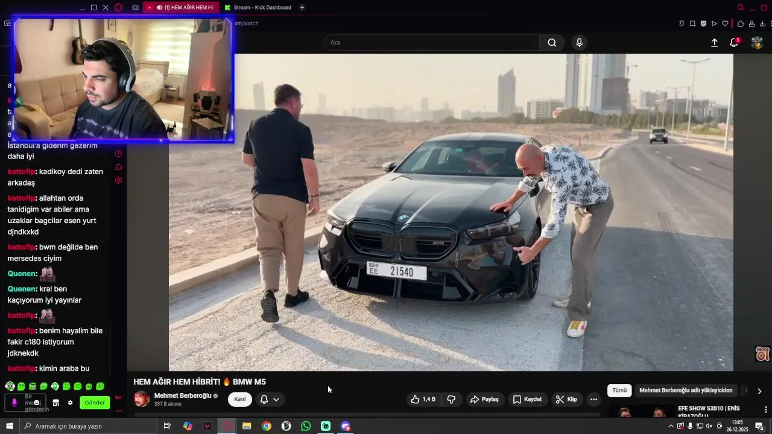Image resolution: width=772 pixels, height=434 pixels.
Task: Open the snapshot tool in address bar
Action: click(692, 24)
